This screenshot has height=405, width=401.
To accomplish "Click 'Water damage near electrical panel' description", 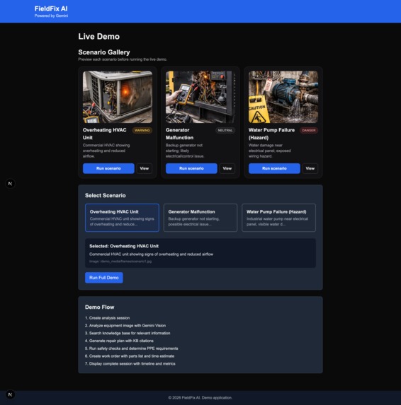I will tap(269, 151).
